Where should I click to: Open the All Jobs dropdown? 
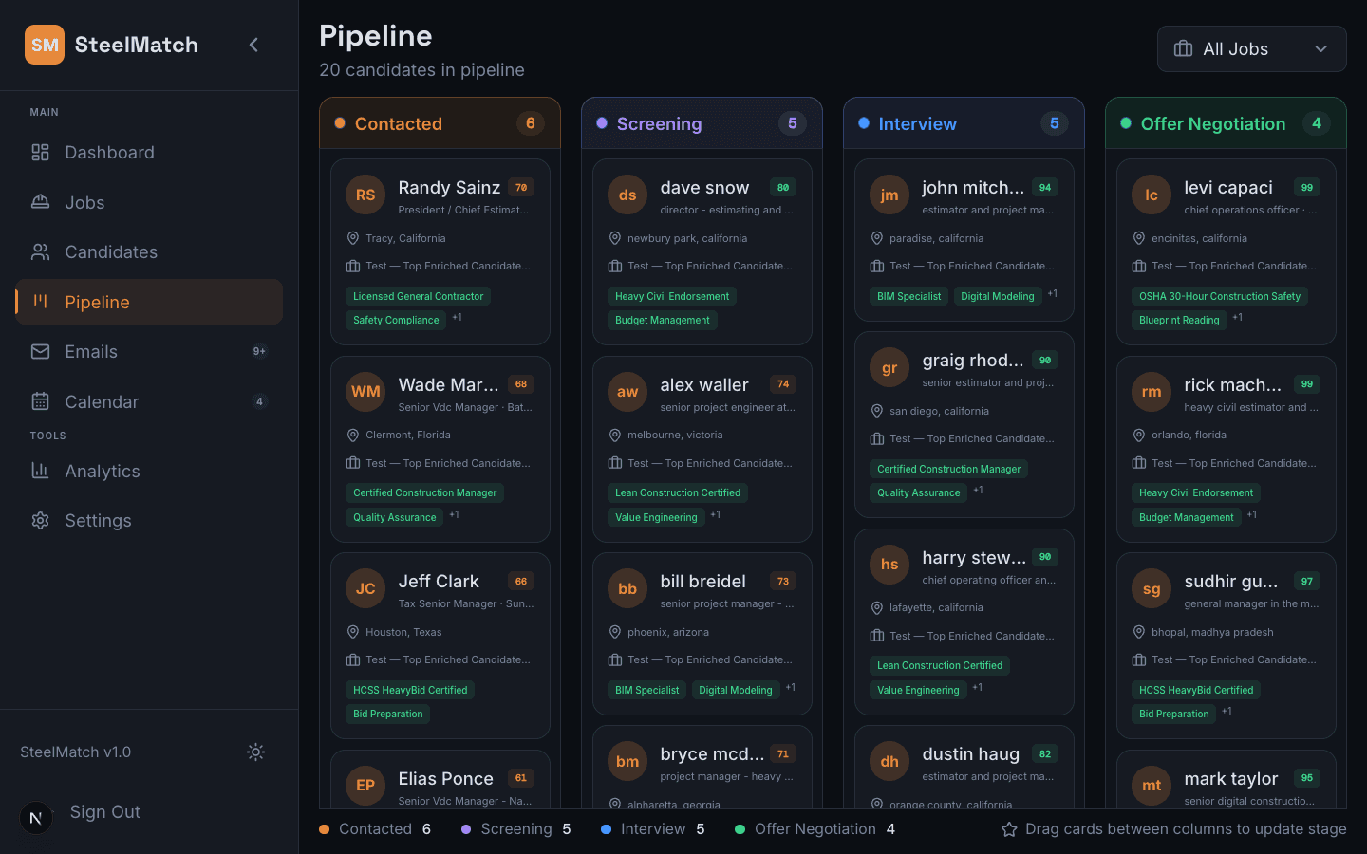pyautogui.click(x=1251, y=48)
